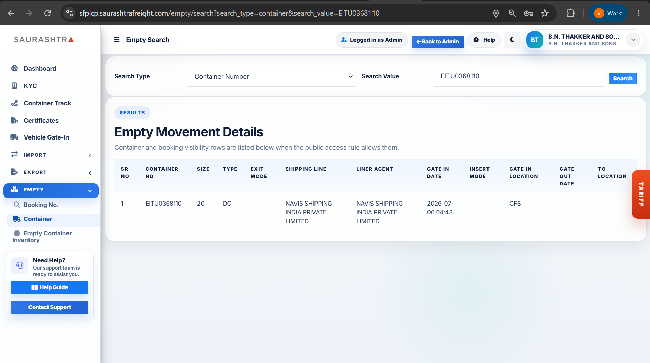Open the orange TARIFF side tab
This screenshot has height=363, width=650.
[641, 194]
